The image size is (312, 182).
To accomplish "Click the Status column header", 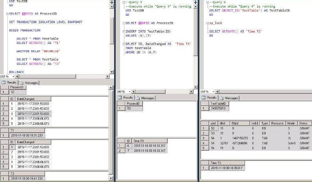I will coord(305,123).
